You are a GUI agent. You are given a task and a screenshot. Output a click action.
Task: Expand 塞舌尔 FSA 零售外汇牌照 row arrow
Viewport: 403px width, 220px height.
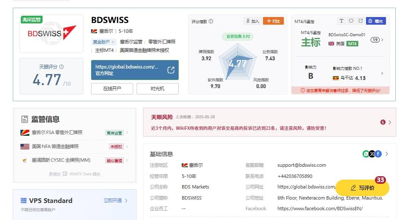[127, 133]
